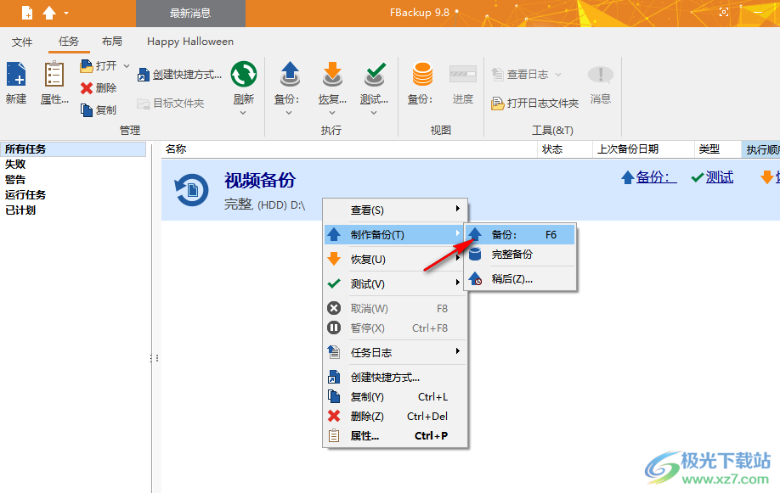This screenshot has width=780, height=493.
Task: Click the Backup view icon in 视图 group
Action: point(421,74)
